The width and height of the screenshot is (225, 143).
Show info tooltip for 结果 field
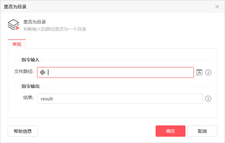[208, 99]
